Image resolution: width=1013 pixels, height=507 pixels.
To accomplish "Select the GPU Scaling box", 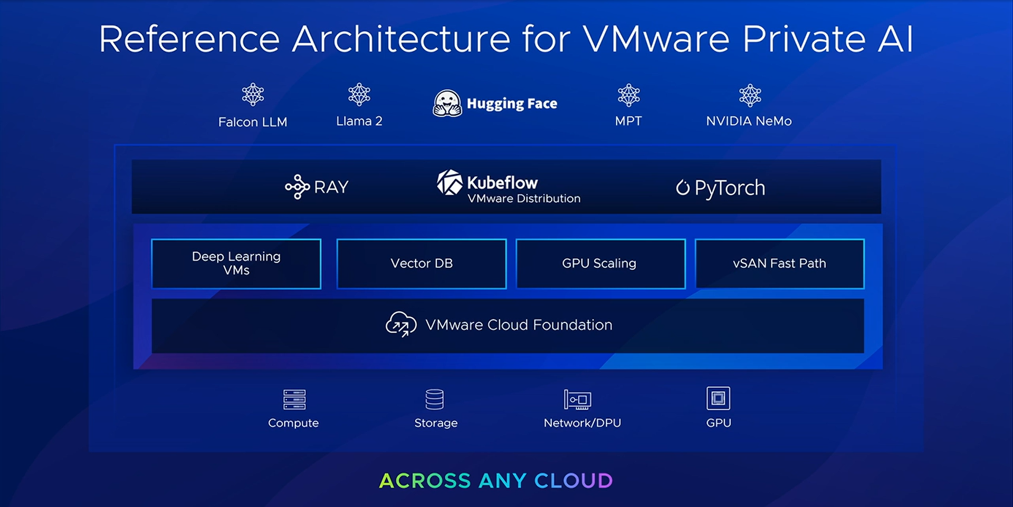I will pos(600,264).
